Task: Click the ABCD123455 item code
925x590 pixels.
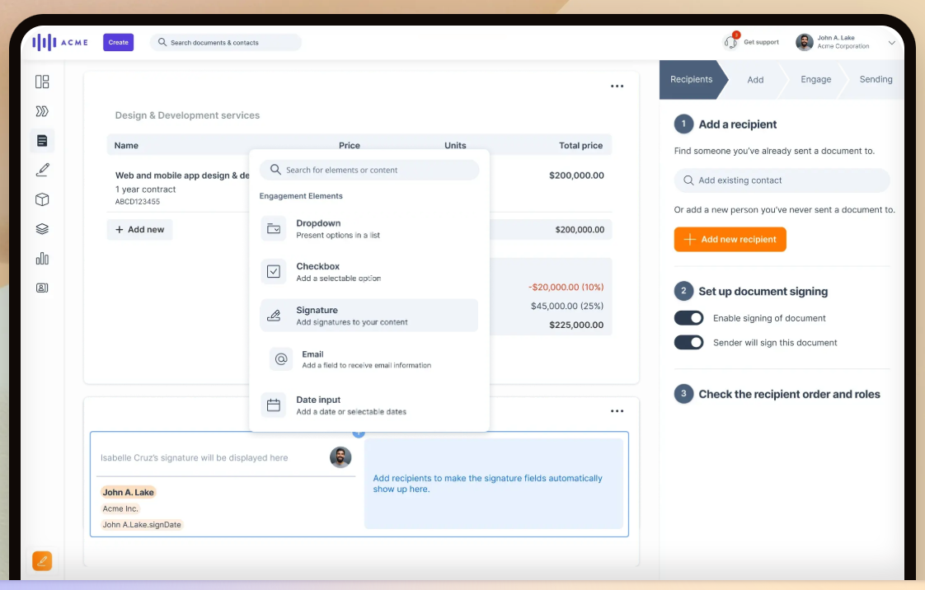Action: (138, 202)
